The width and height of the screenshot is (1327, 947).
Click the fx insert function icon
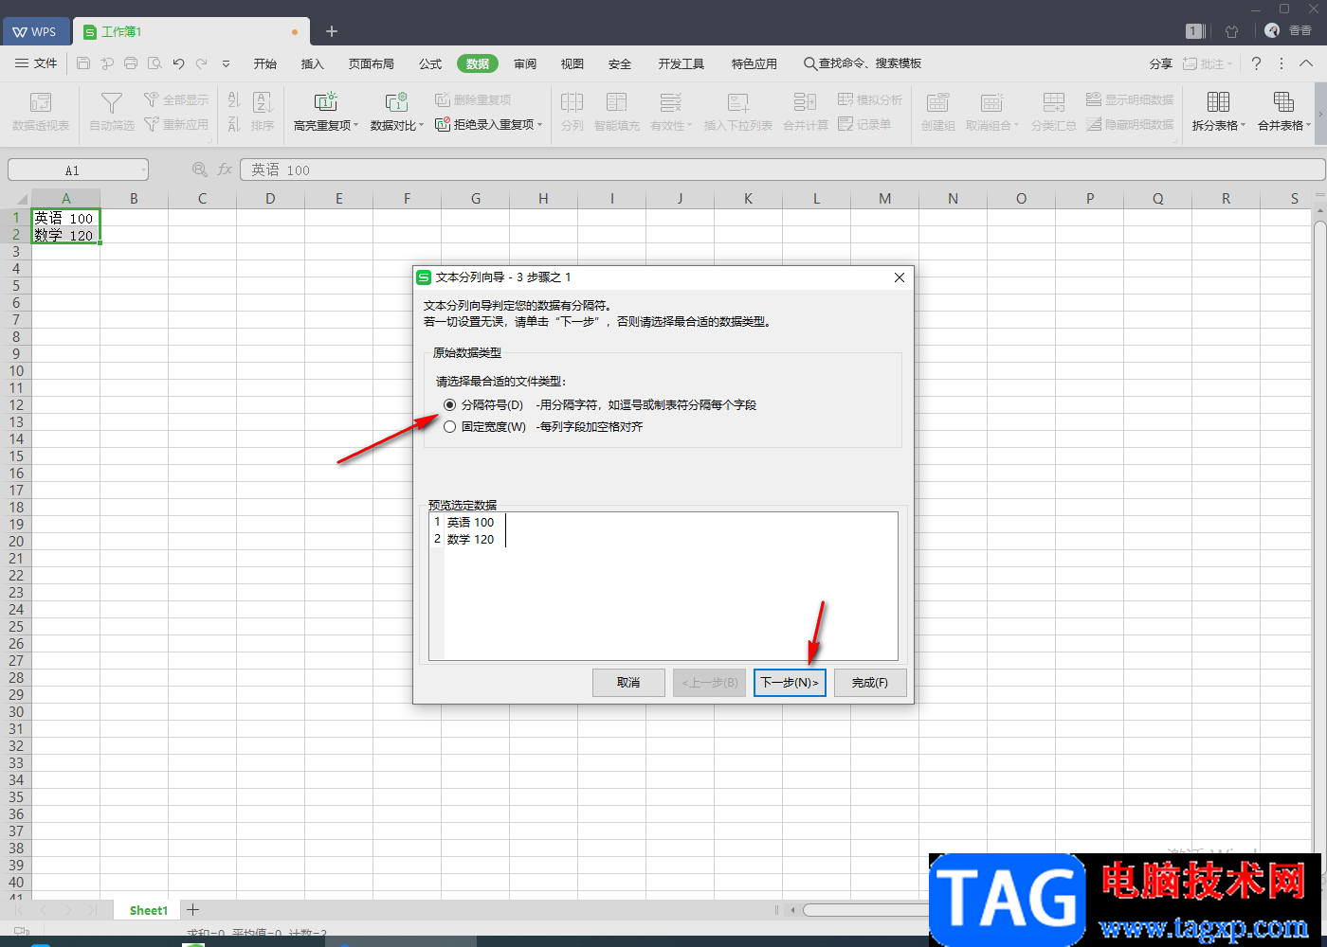pyautogui.click(x=225, y=170)
